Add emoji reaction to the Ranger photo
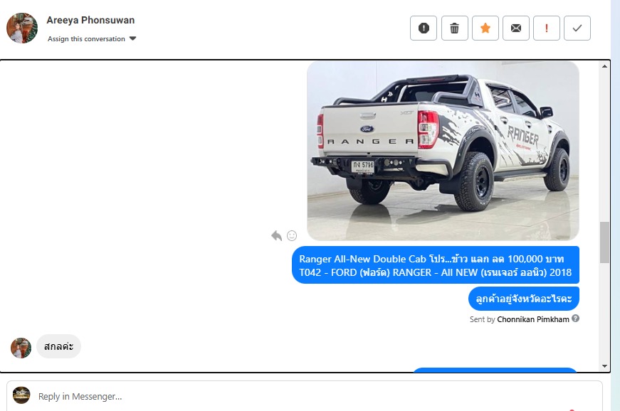 (x=292, y=235)
